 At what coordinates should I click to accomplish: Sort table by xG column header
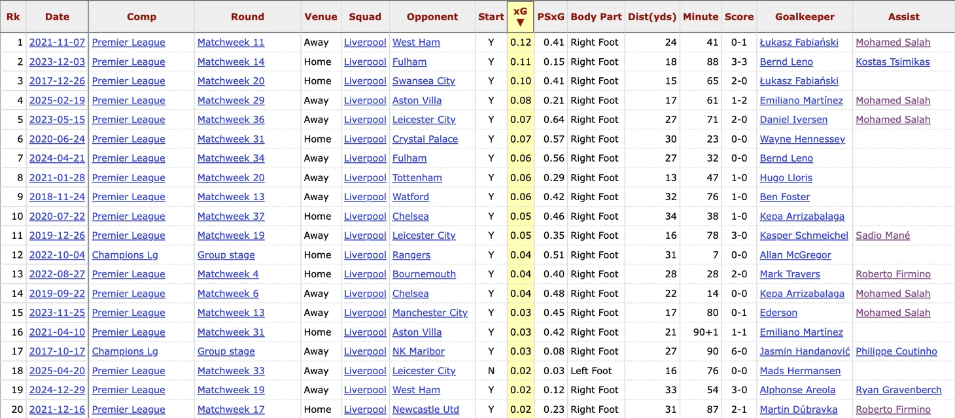point(521,17)
